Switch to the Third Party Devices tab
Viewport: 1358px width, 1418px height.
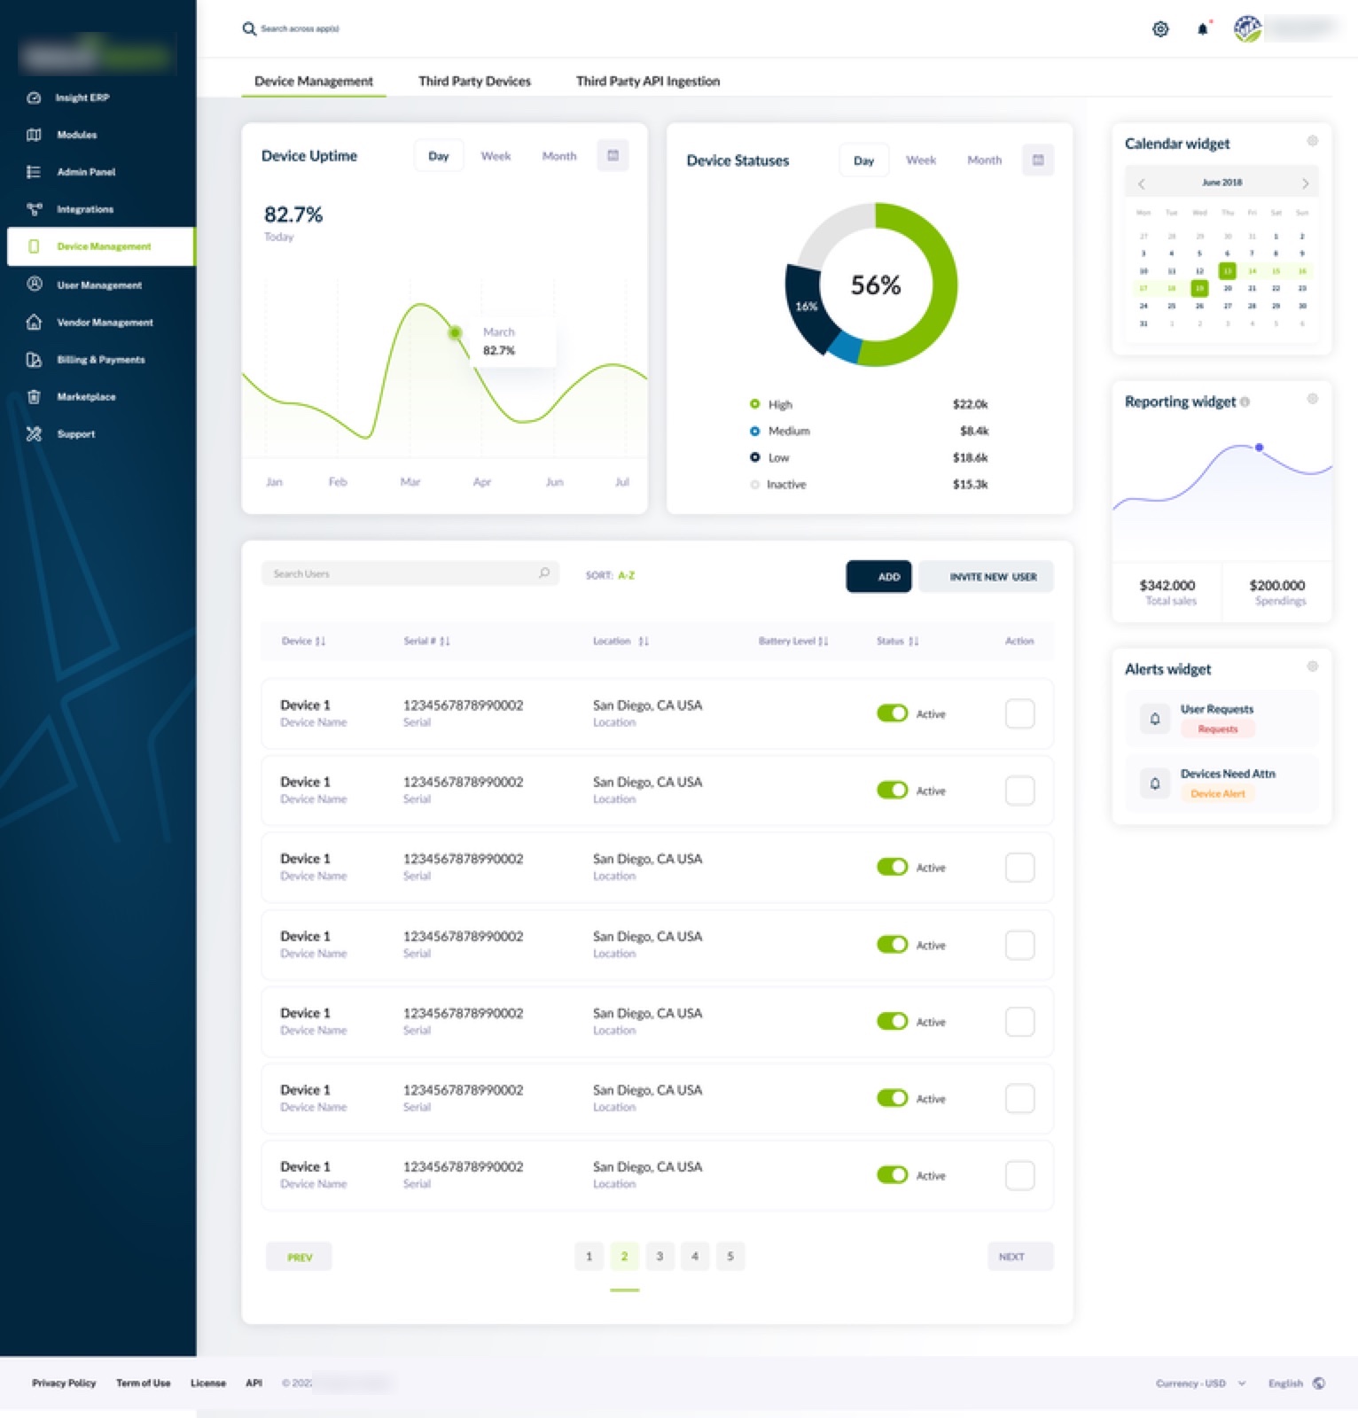coord(474,82)
